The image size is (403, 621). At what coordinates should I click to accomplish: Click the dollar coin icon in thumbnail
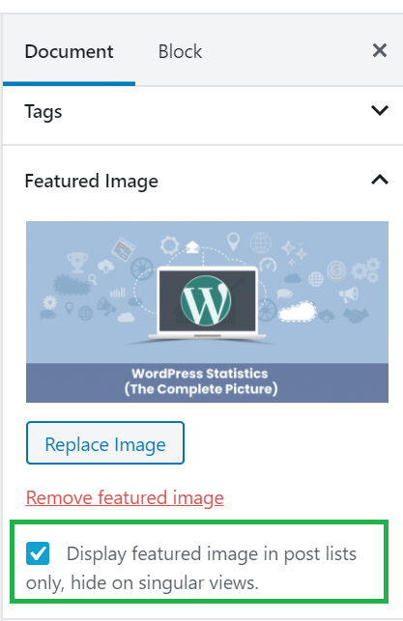click(336, 271)
